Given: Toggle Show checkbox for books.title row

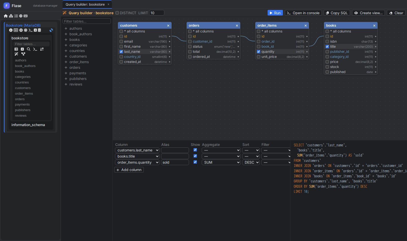Looking at the screenshot, I should click(195, 156).
